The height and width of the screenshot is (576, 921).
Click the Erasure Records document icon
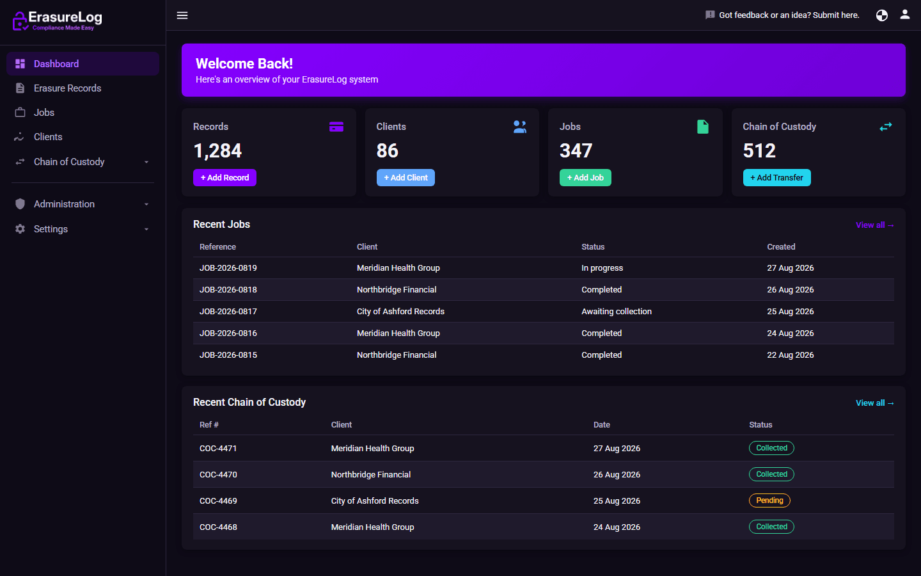tap(20, 88)
